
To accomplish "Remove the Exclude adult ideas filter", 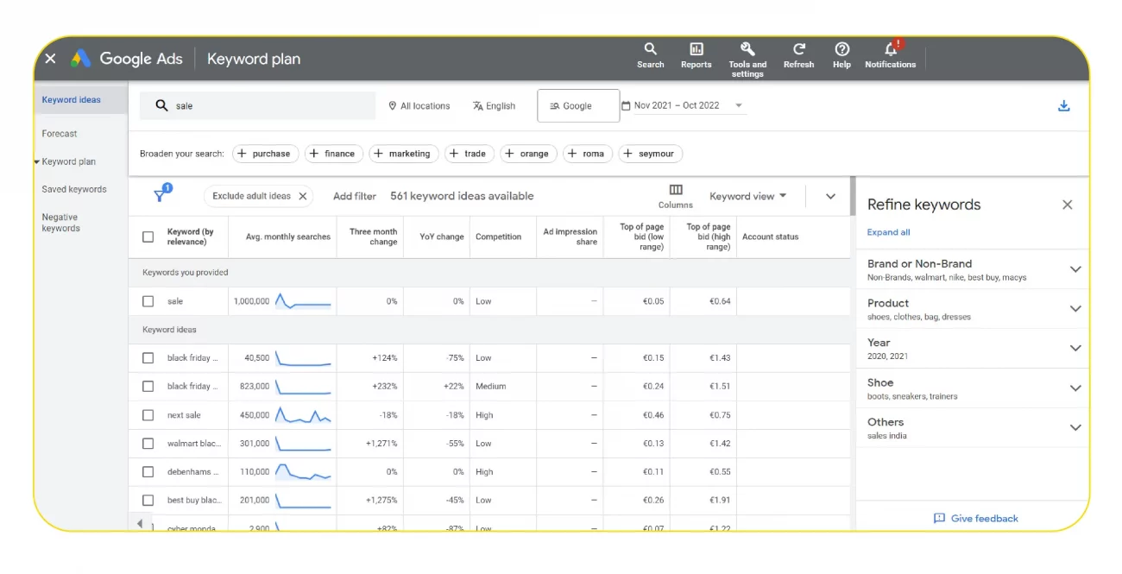I will pyautogui.click(x=303, y=196).
